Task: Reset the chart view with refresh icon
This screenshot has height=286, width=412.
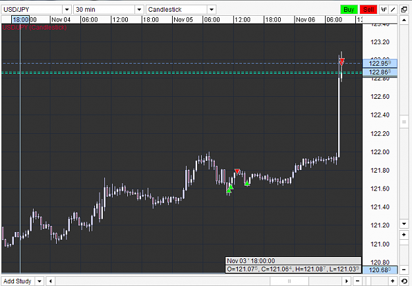Action: coord(404,281)
